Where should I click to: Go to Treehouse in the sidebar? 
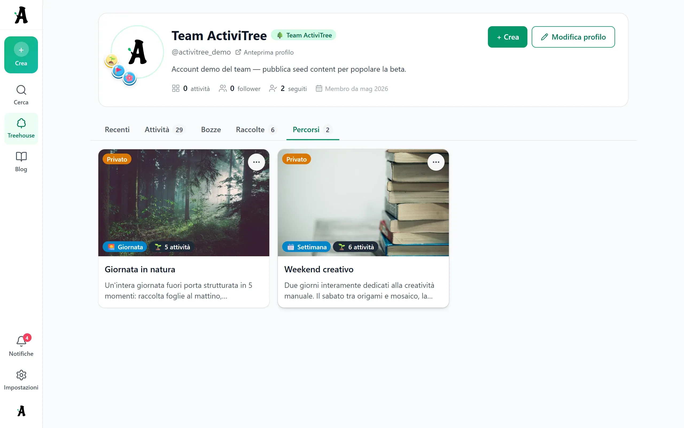point(21,128)
